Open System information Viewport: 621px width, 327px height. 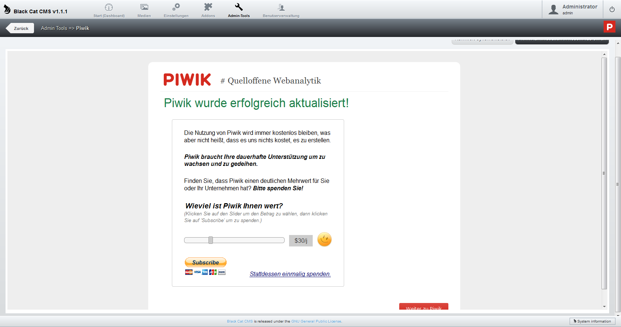click(592, 321)
